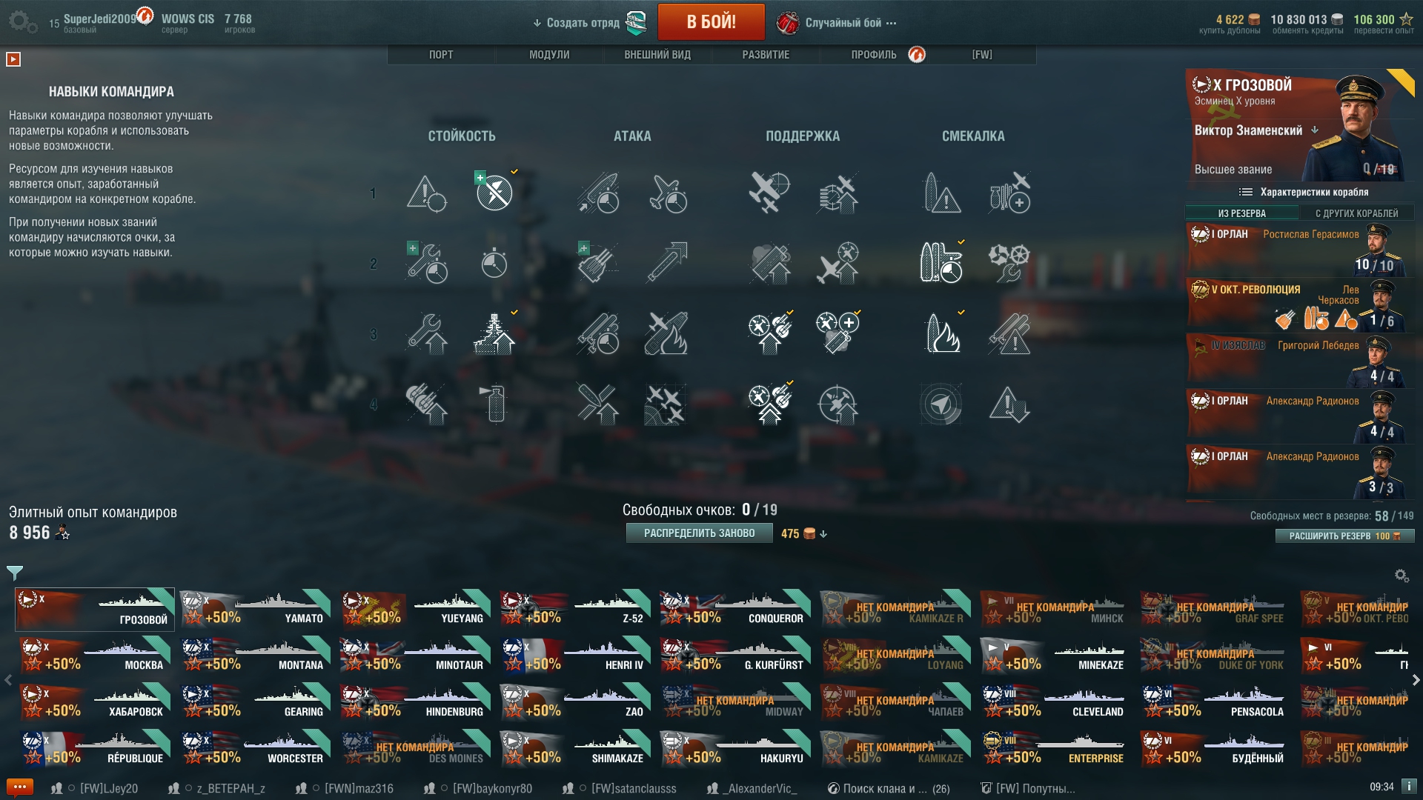Image resolution: width=1423 pixels, height=800 pixels.
Task: Open the settings gear icon
Action: 22,21
